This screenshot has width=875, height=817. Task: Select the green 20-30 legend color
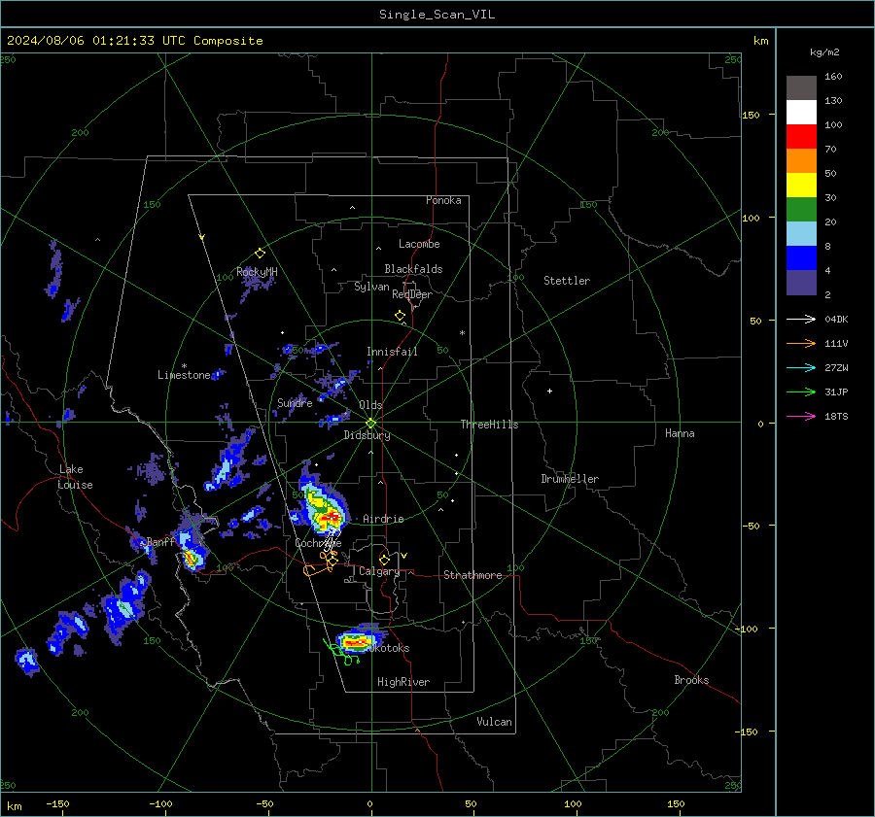(801, 209)
